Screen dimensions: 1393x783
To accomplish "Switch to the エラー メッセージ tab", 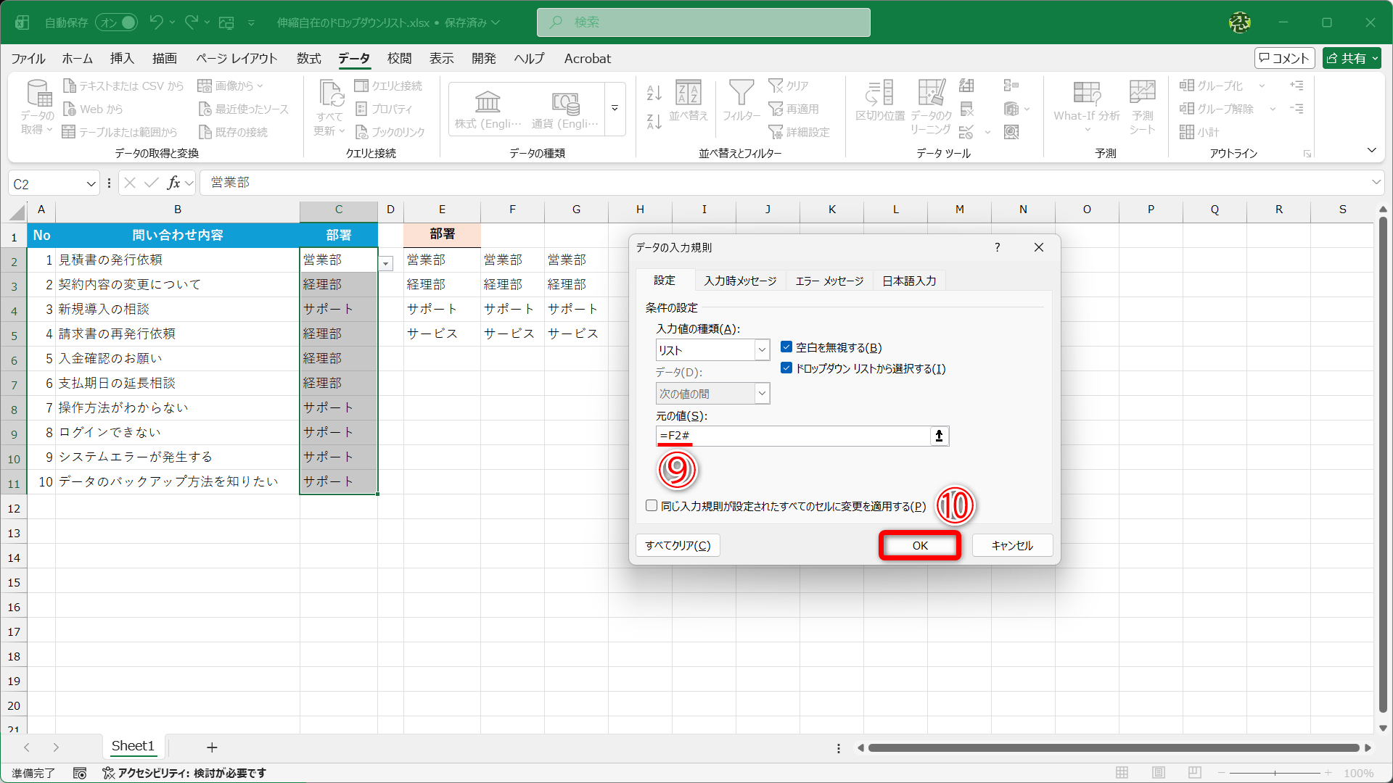I will 829,281.
